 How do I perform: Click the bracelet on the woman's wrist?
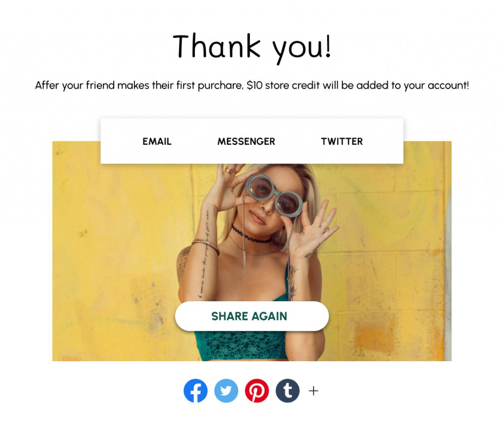point(206,246)
